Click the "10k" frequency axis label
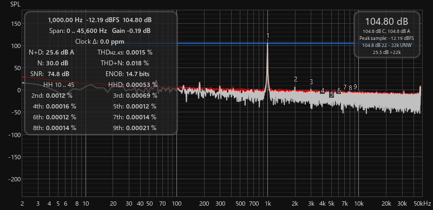The image size is (433, 210). 358,204
